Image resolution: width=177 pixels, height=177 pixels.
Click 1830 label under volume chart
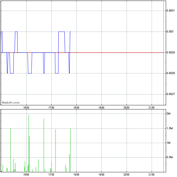(76, 175)
